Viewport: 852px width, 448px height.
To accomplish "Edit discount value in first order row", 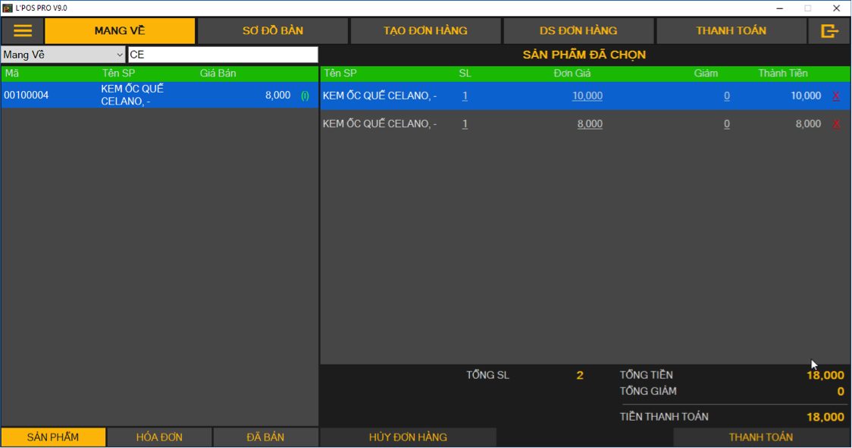I will point(726,96).
